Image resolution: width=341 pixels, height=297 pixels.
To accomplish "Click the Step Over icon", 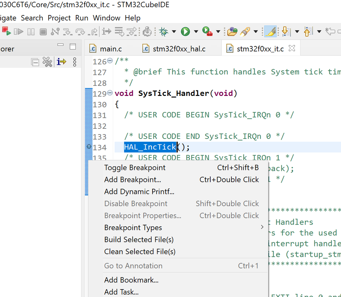I will (x=80, y=32).
